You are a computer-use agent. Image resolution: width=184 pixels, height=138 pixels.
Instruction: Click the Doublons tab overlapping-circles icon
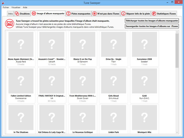[x=17, y=13]
